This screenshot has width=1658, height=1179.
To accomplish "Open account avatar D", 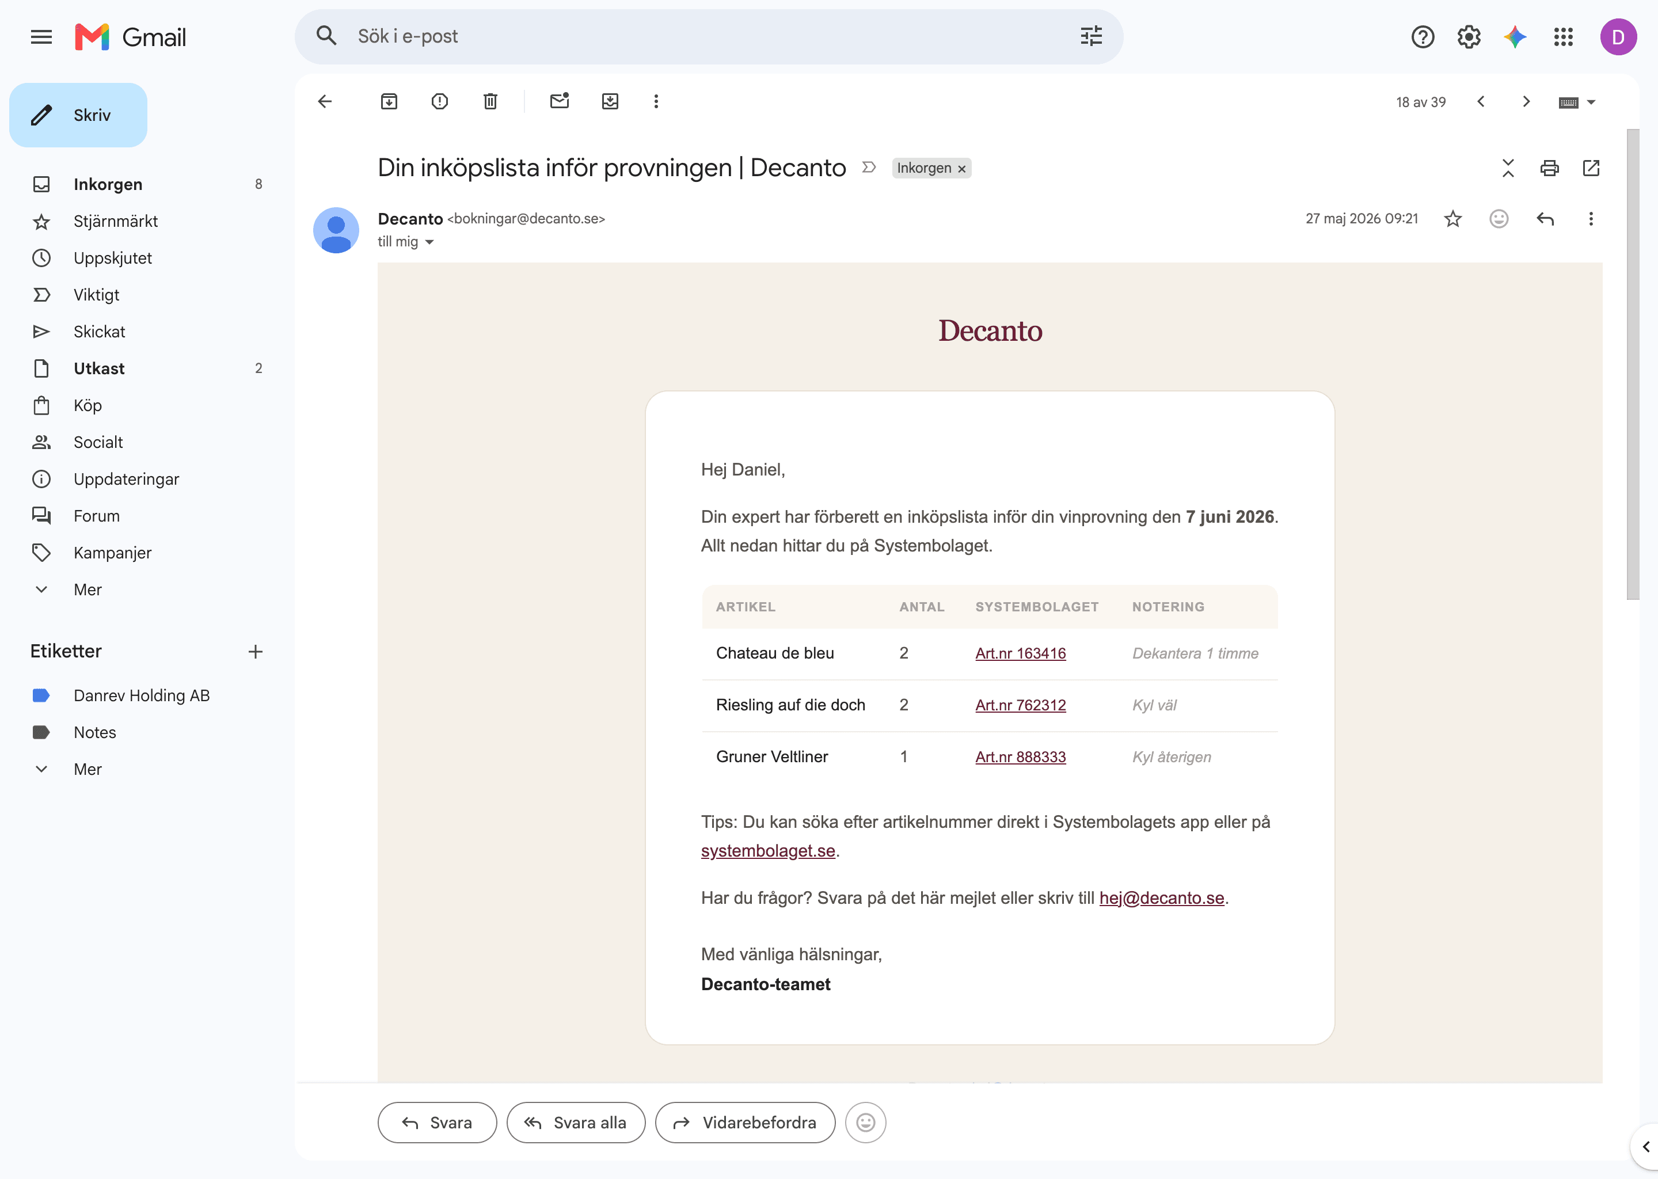I will [x=1618, y=36].
